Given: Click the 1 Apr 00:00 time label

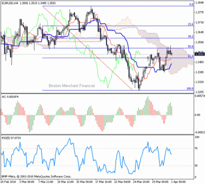Looking at the screenshot, I should 178,182.
